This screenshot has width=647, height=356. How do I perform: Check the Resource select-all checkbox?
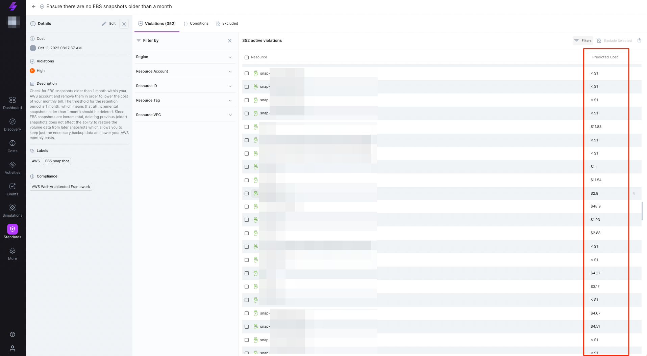coord(247,57)
